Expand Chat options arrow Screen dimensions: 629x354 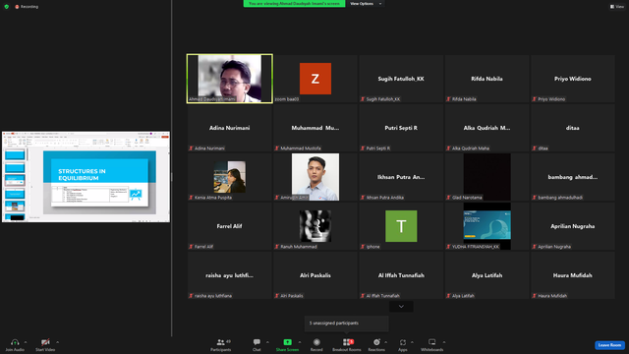[x=267, y=342]
